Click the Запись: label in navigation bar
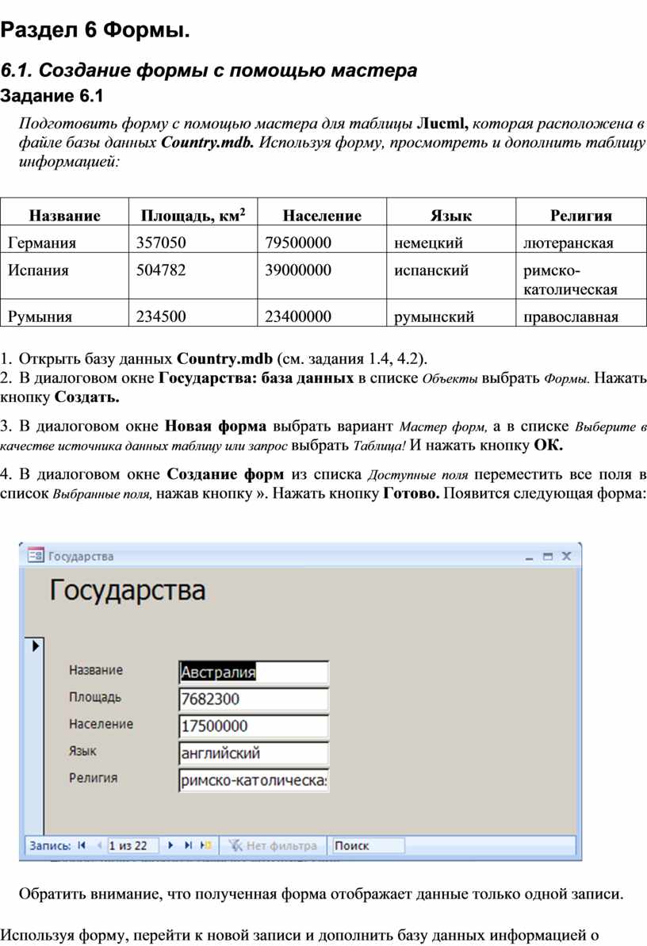The width and height of the screenshot is (647, 946). [x=50, y=846]
